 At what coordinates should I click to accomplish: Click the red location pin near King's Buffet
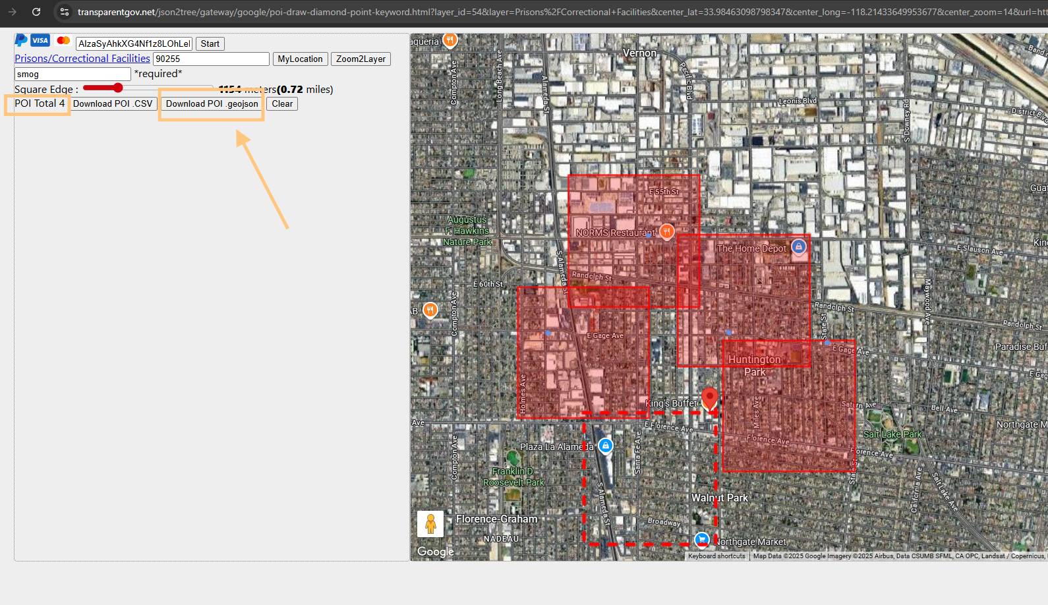pyautogui.click(x=709, y=398)
